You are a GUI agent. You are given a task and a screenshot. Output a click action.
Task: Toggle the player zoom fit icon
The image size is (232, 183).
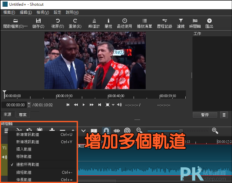(108, 105)
